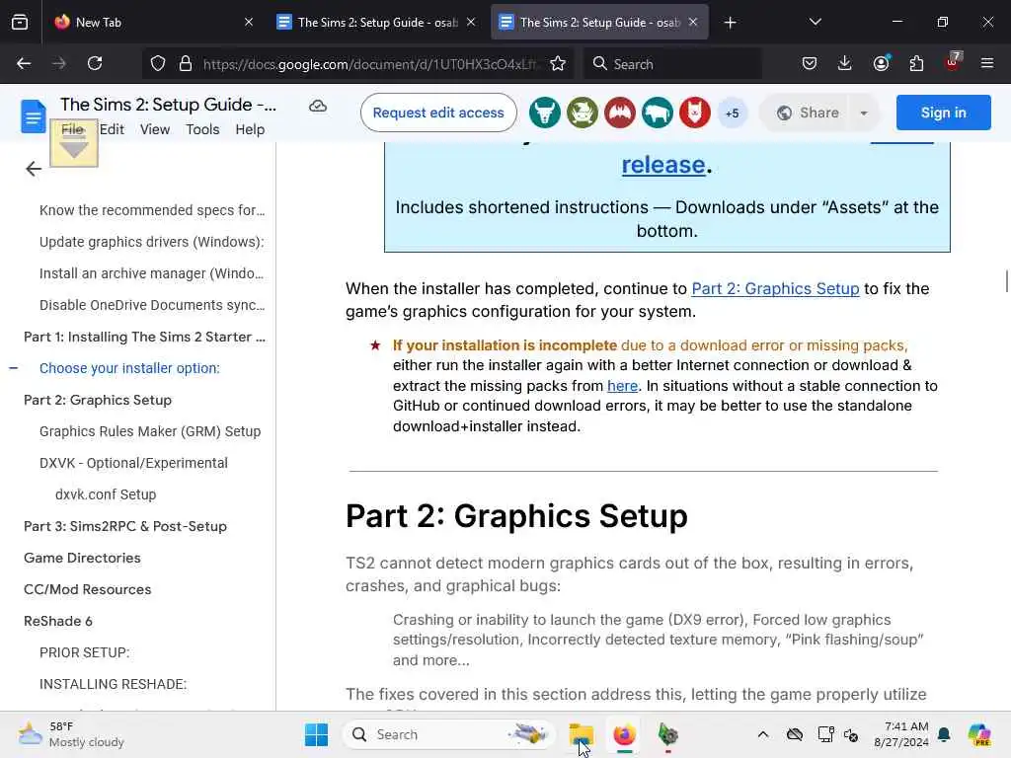Viewport: 1011px width, 758px height.
Task: Open the Help menu
Action: coord(250,129)
